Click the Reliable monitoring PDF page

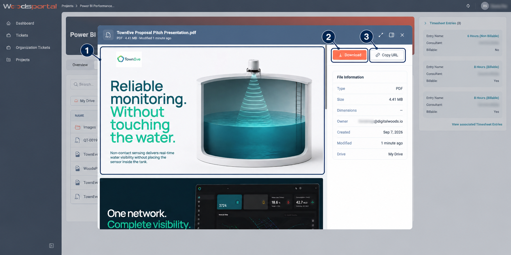pyautogui.click(x=212, y=111)
